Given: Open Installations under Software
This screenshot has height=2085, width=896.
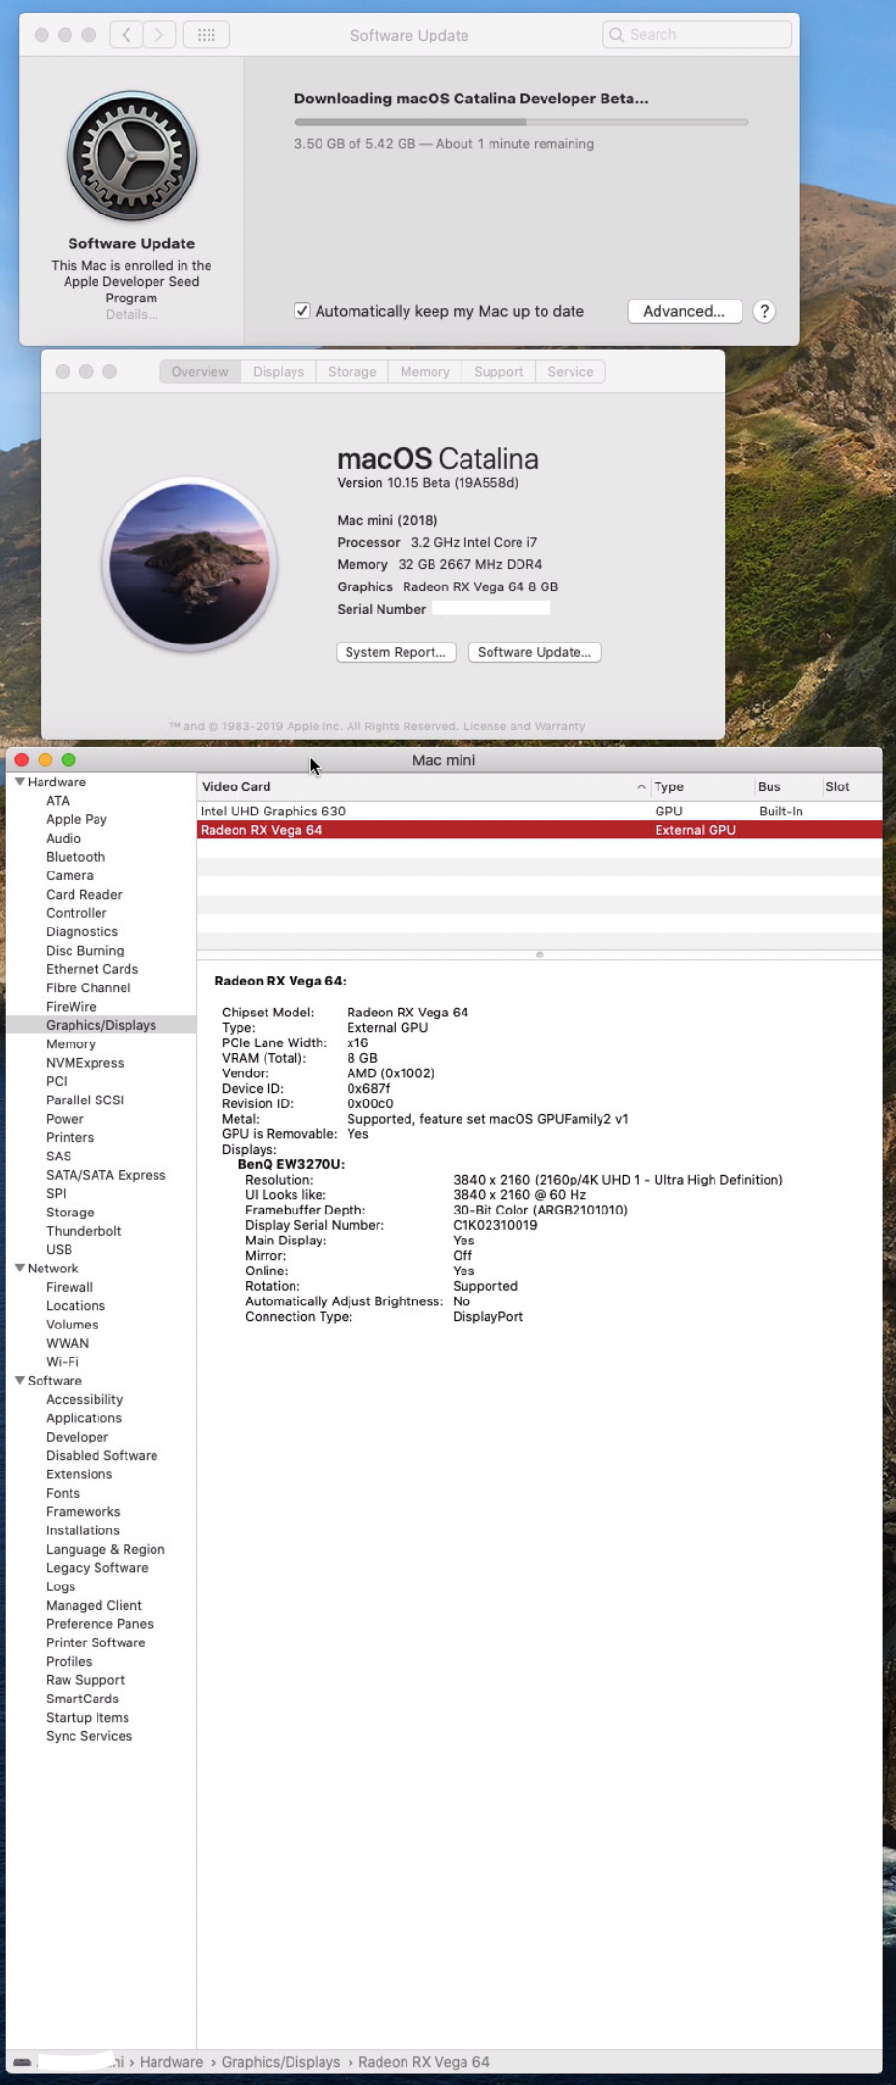Looking at the screenshot, I should click(x=83, y=1530).
